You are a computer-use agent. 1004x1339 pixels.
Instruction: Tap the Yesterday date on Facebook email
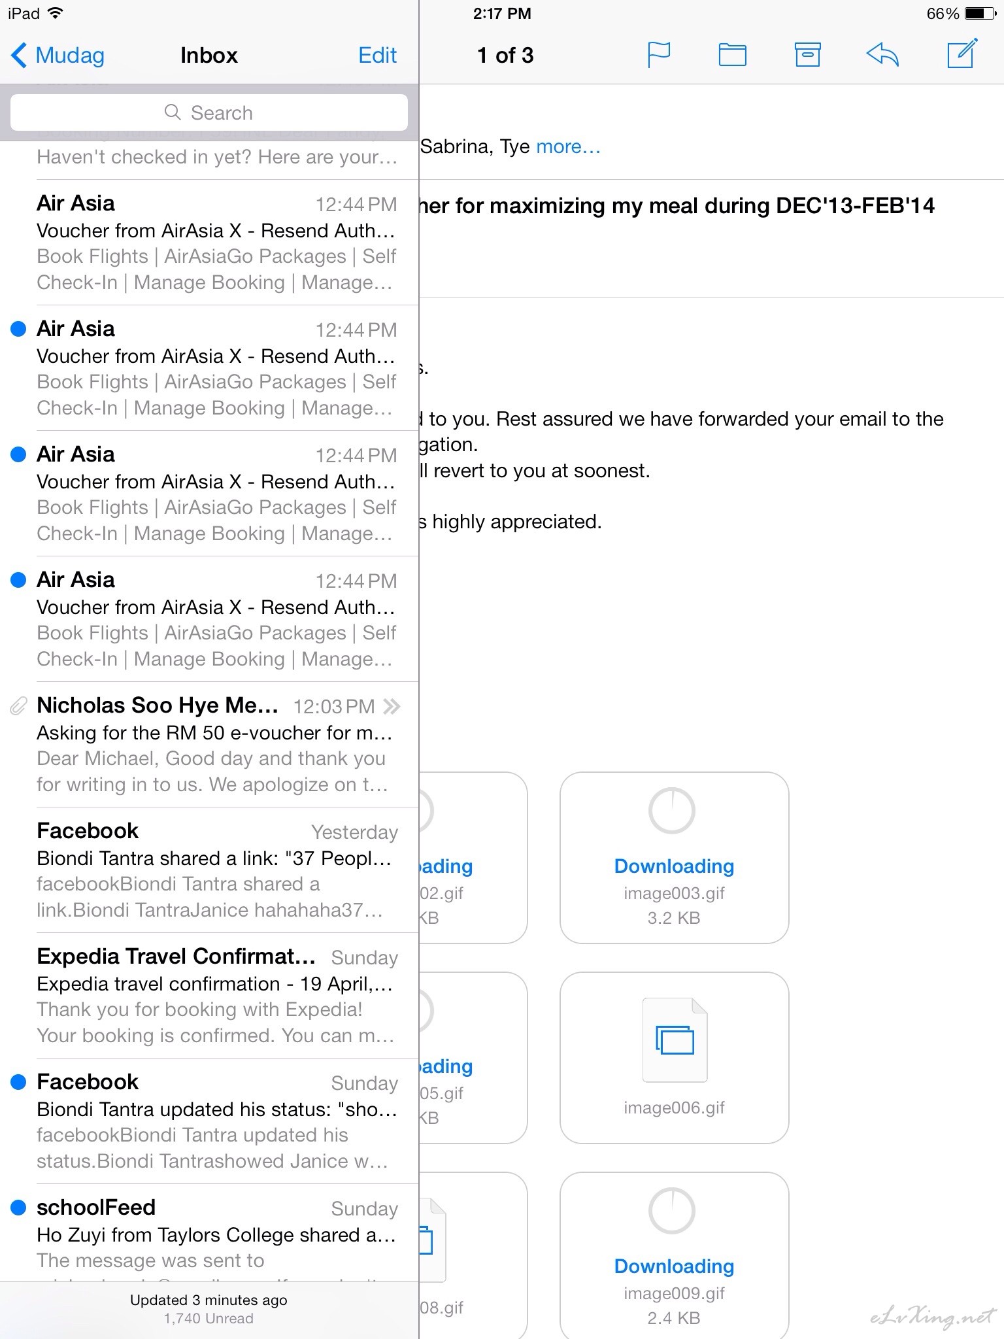tap(354, 832)
